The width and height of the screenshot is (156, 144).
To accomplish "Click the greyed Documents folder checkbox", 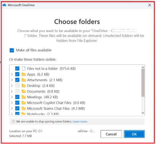I will click(x=17, y=91).
